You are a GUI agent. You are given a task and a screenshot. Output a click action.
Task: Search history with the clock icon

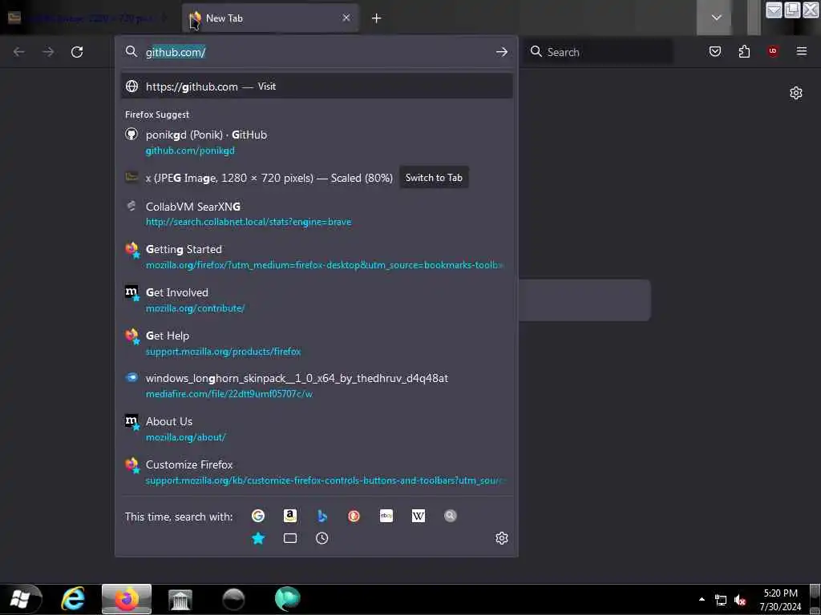pyautogui.click(x=322, y=538)
